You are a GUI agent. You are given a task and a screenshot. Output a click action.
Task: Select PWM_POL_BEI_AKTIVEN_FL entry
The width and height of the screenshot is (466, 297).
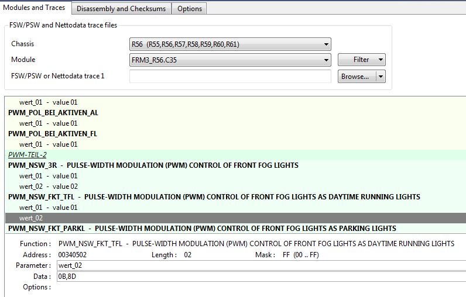tap(53, 133)
